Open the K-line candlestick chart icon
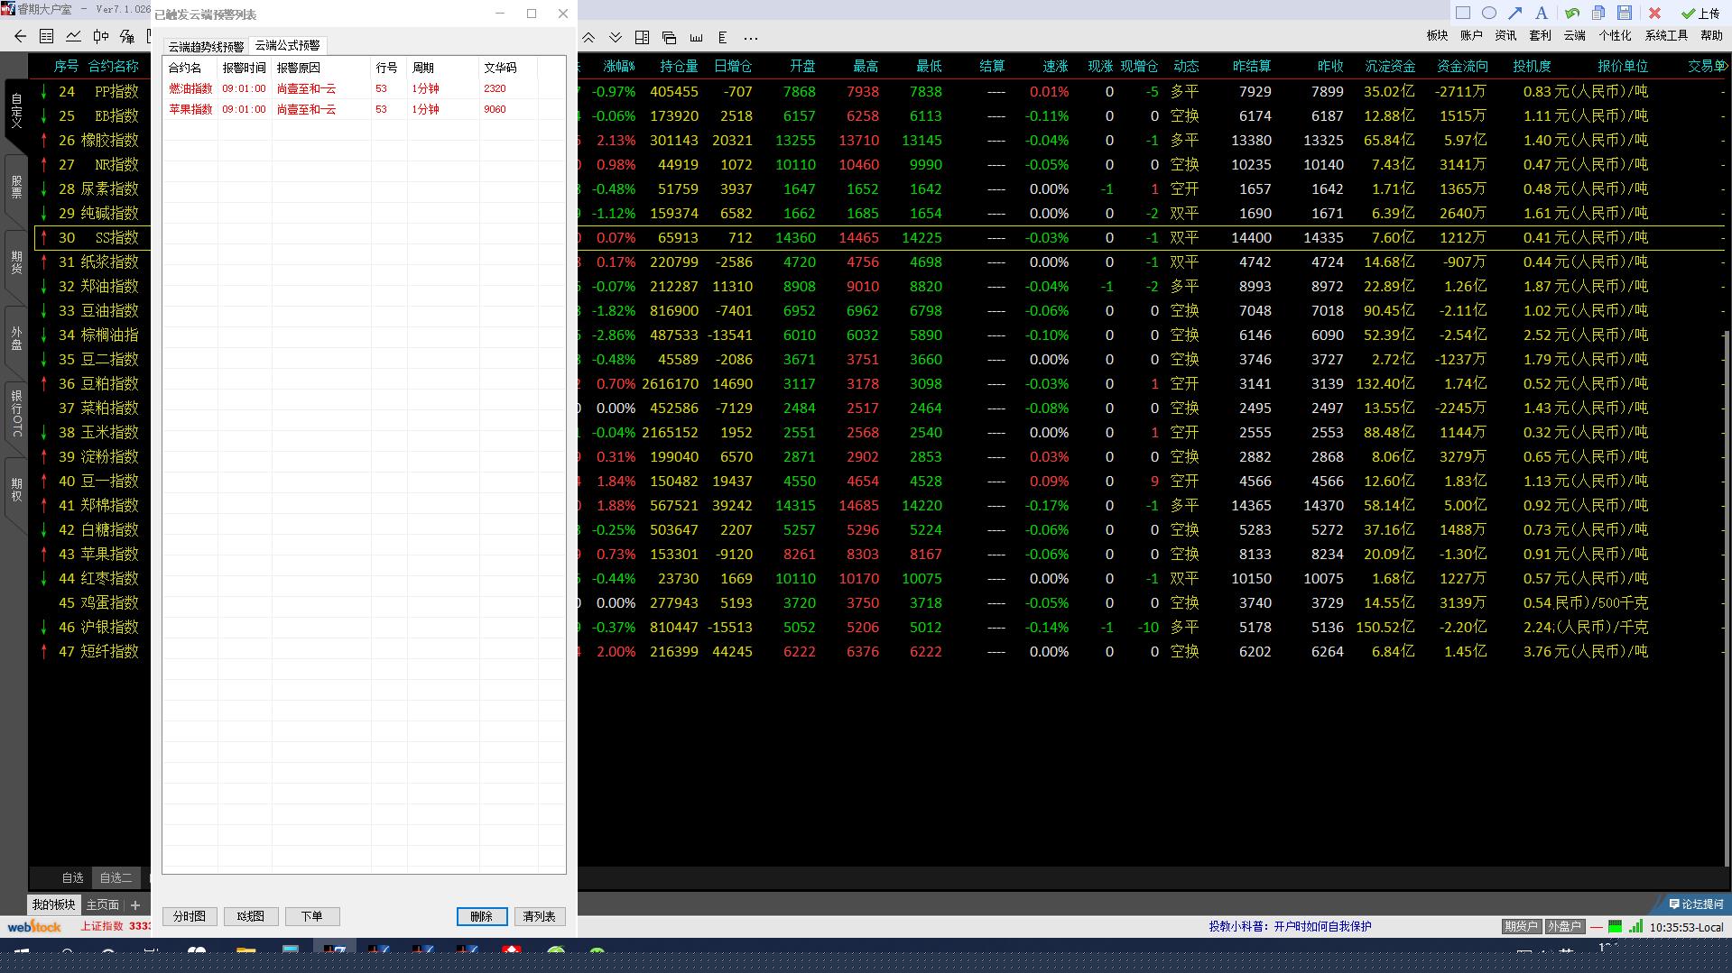 [x=100, y=37]
